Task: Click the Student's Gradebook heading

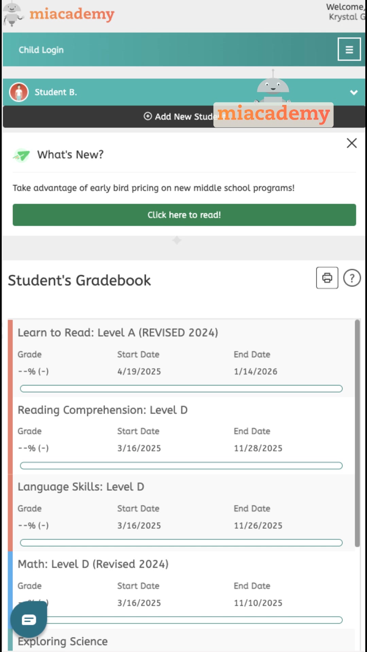Action: (79, 280)
